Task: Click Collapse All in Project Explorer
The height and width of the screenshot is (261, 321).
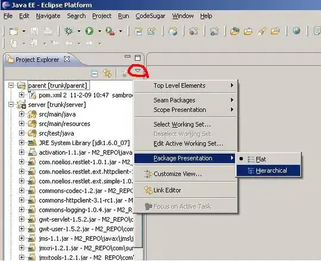Action: (x=95, y=74)
